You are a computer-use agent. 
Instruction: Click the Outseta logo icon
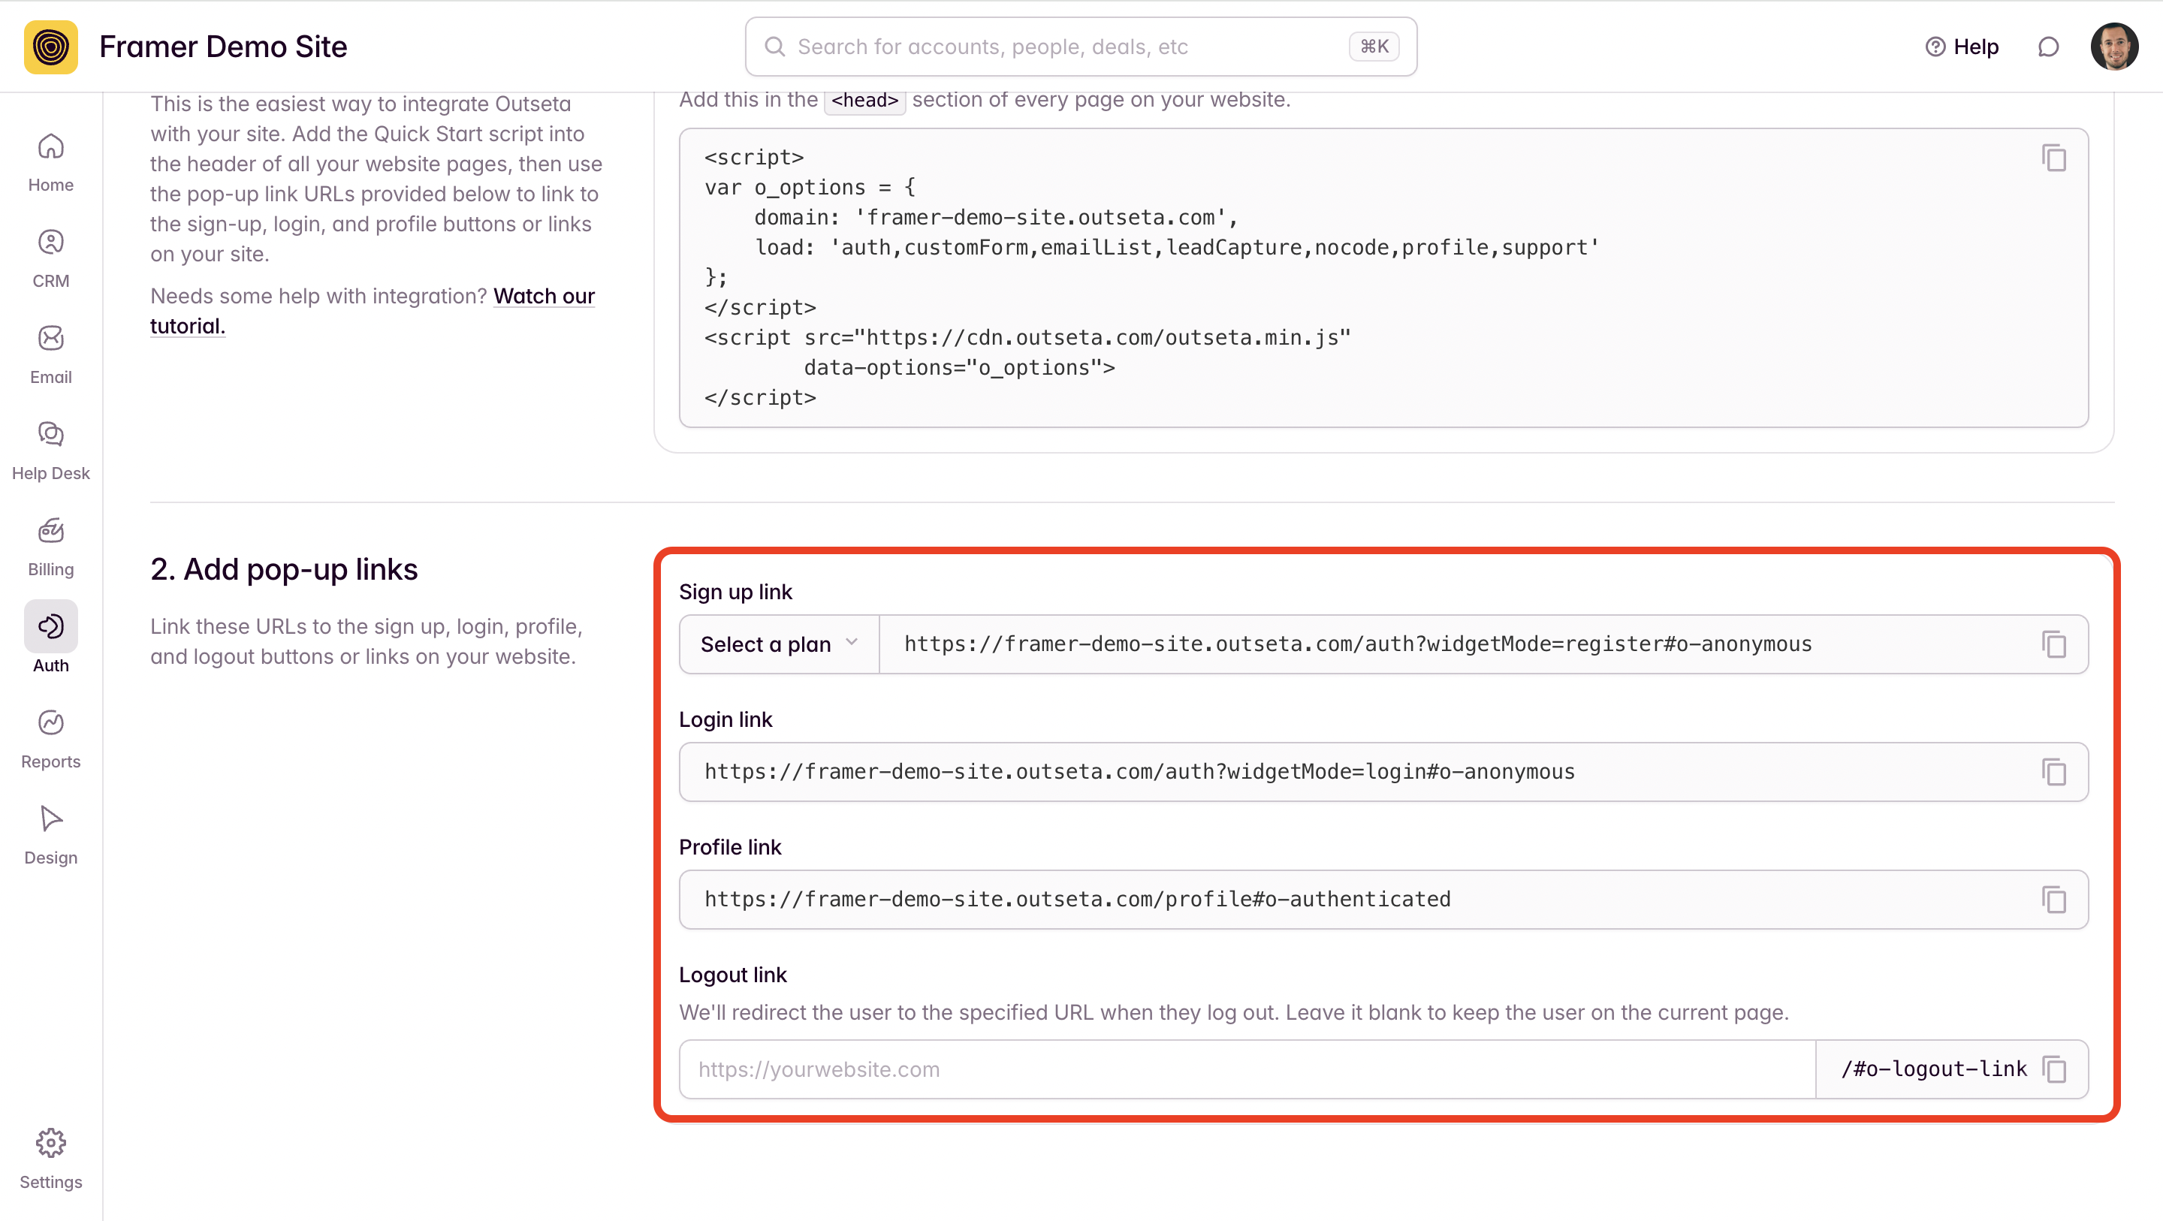[50, 47]
